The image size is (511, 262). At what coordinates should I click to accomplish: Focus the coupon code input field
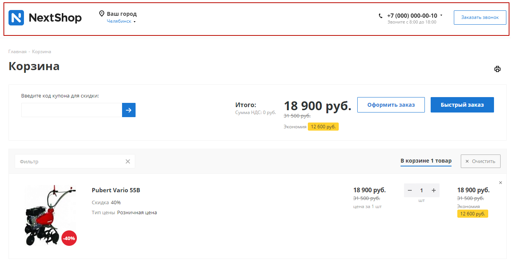(72, 110)
